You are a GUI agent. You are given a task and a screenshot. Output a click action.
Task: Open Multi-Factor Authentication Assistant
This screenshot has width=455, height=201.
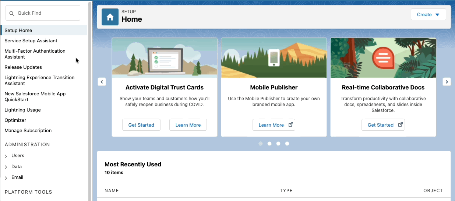pos(35,54)
